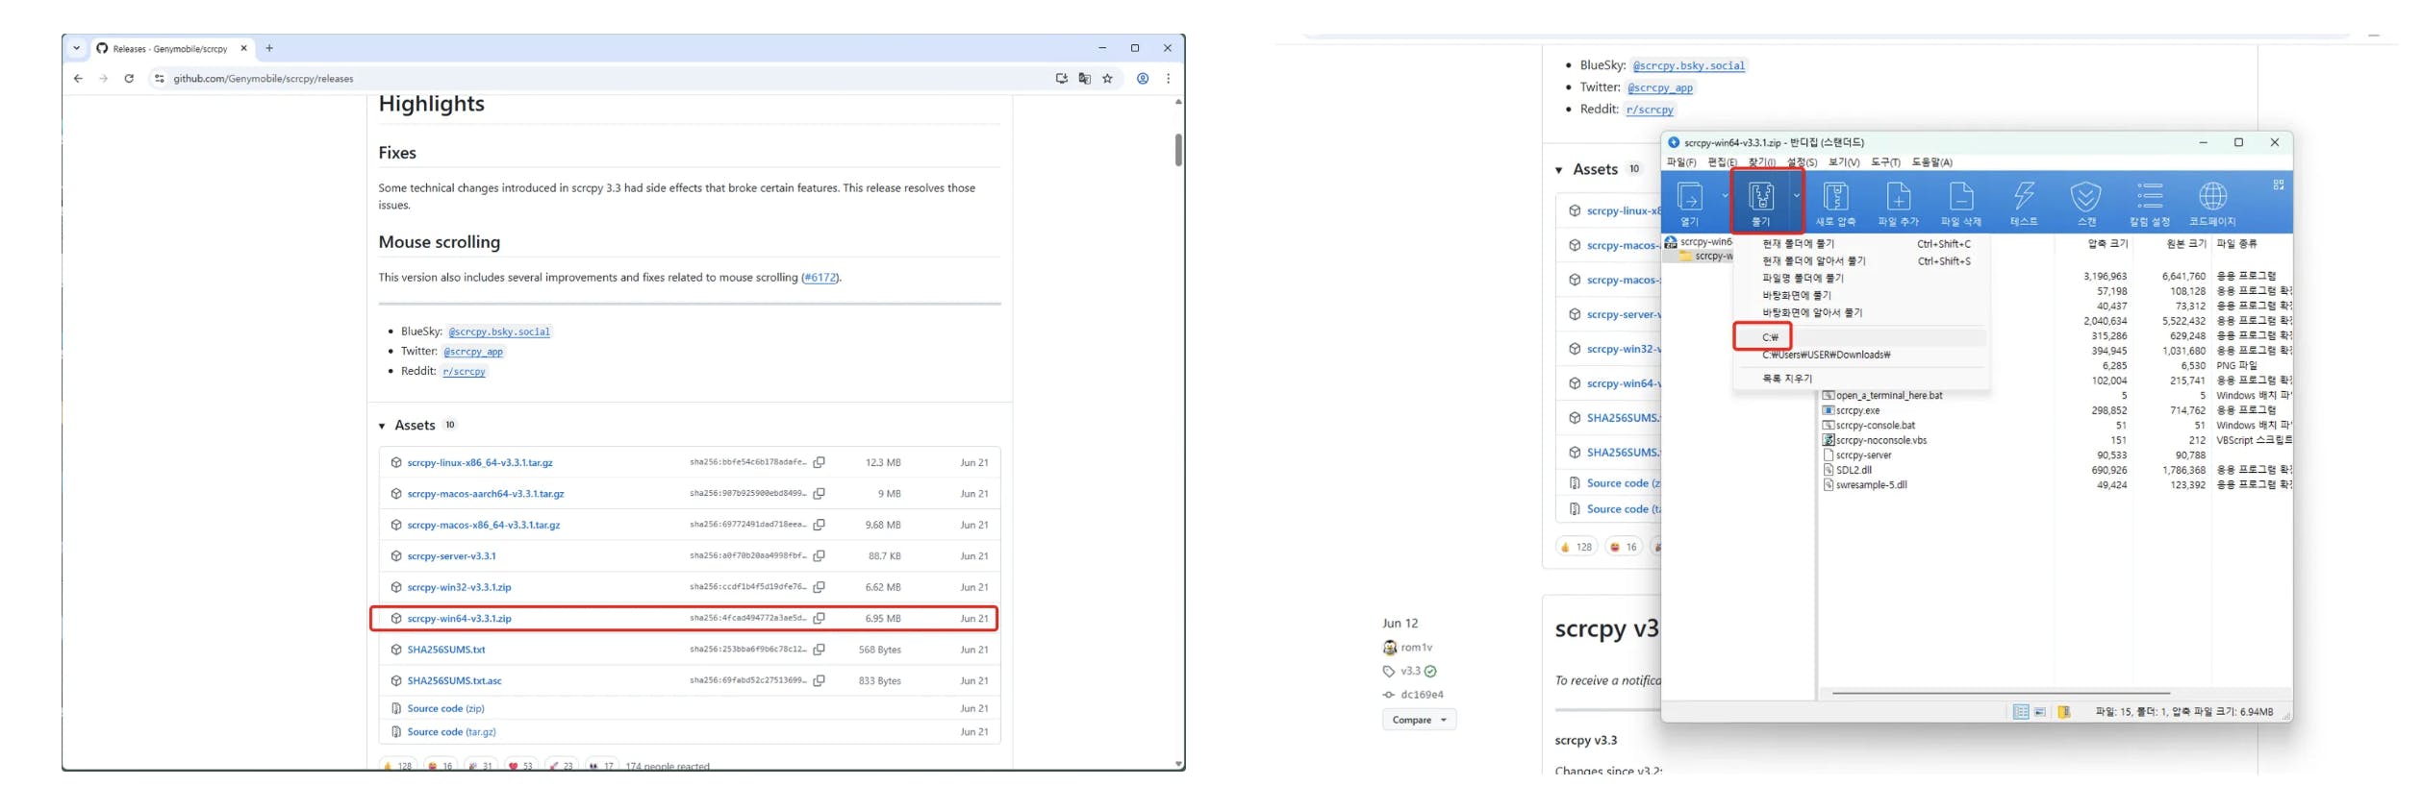Collapse the Assets section on the right page

tap(1558, 170)
